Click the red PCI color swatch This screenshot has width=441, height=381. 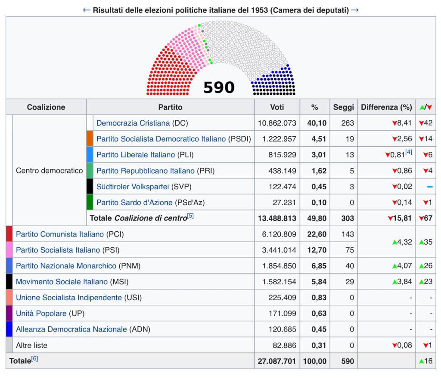[9, 234]
